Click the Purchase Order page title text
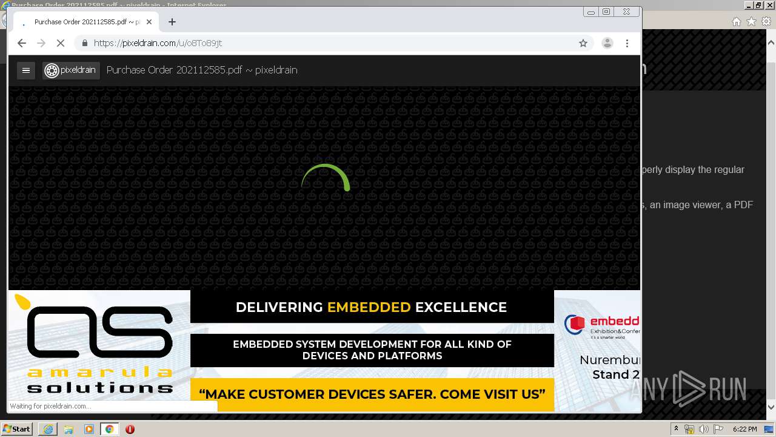Viewport: 776px width, 437px height. pos(202,70)
